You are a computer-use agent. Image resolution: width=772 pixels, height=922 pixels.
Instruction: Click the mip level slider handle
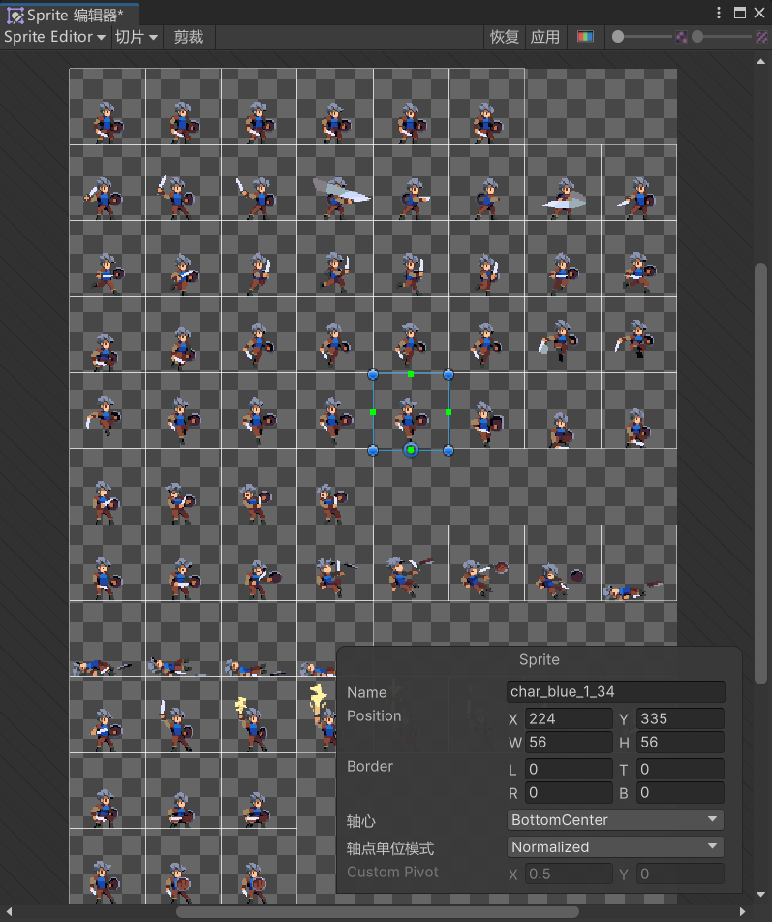[x=697, y=37]
